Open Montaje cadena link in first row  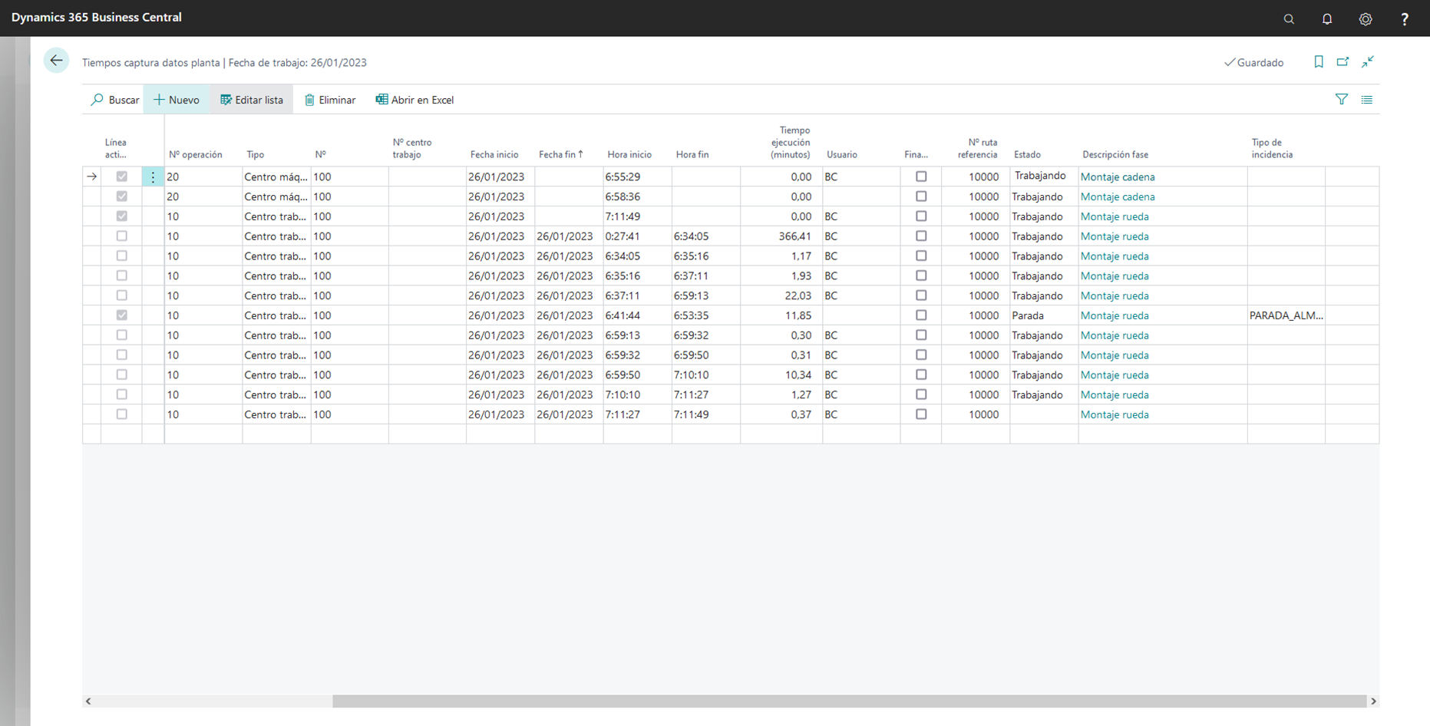click(x=1118, y=177)
